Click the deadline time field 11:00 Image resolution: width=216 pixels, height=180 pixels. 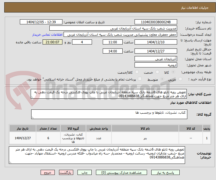[x=113, y=42]
